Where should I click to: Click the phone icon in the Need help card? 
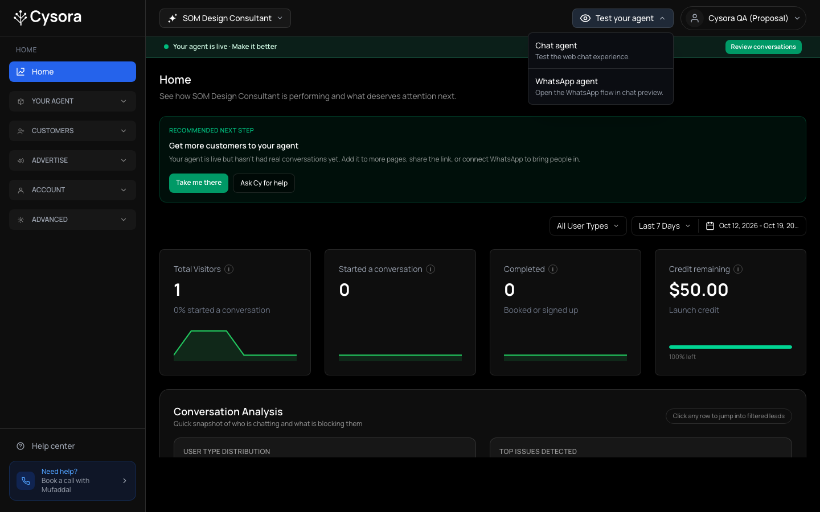(26, 481)
